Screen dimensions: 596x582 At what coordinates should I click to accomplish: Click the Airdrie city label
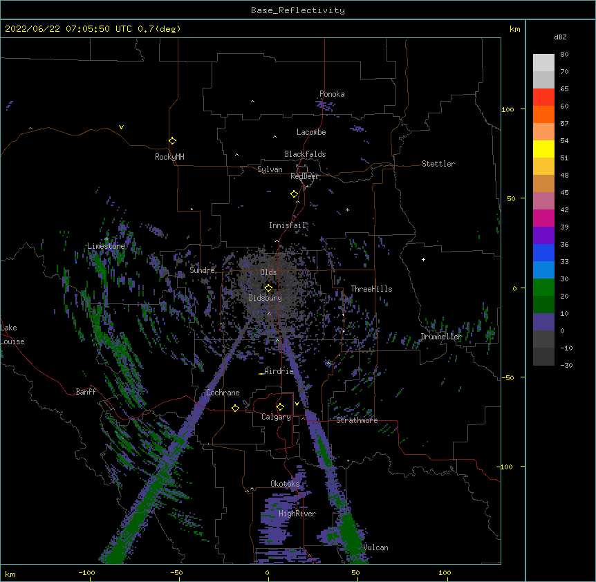279,371
